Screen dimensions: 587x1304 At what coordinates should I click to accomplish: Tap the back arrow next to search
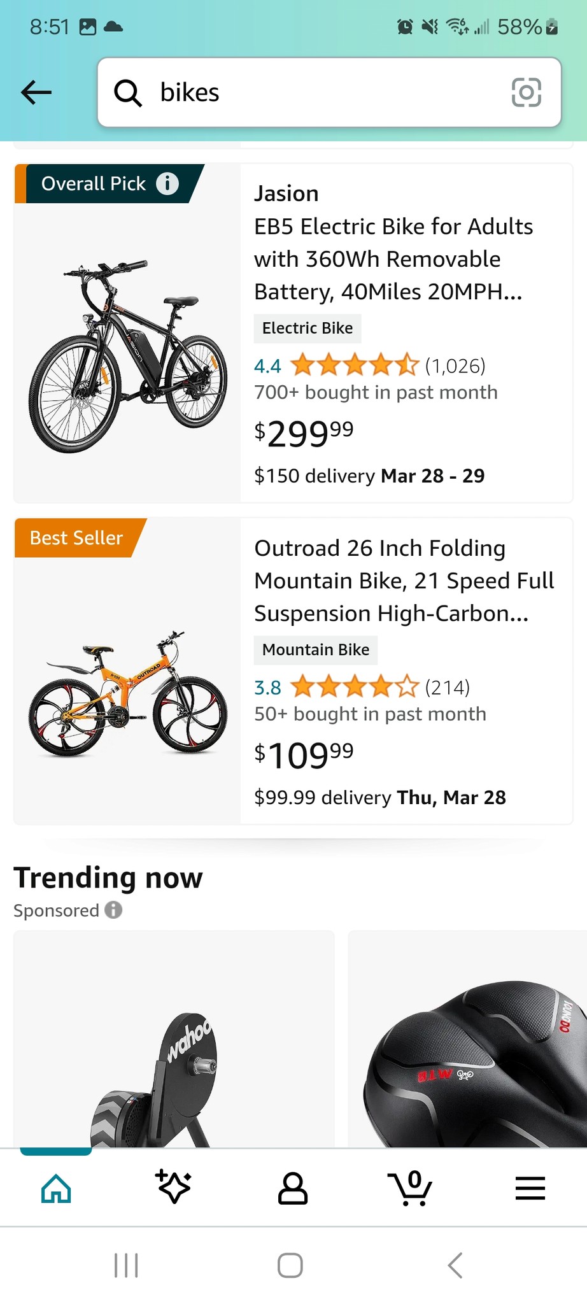click(36, 92)
